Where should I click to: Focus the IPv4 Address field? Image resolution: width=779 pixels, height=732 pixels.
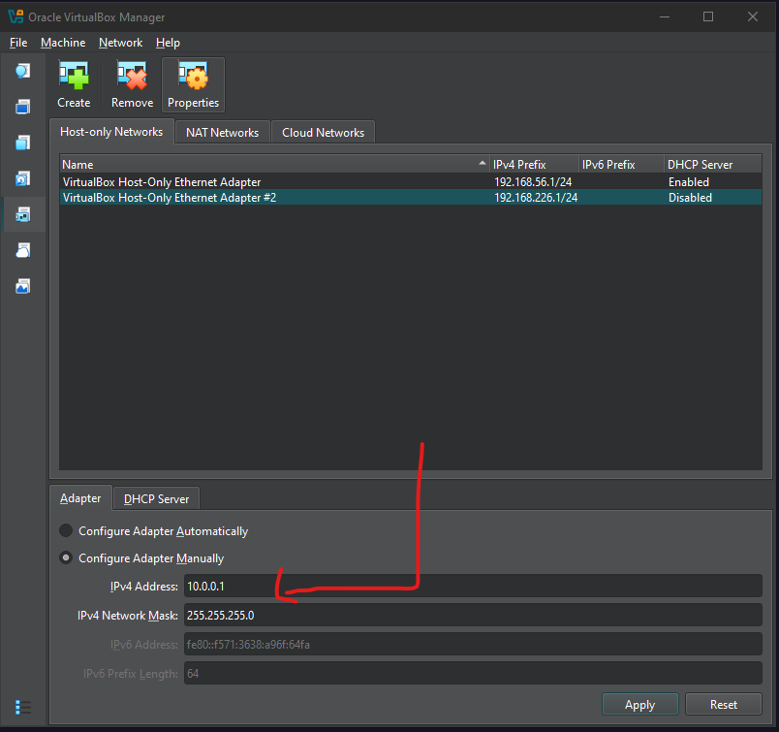click(473, 587)
